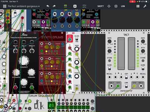150x112 pixels.
Task: Click the left touch slider on TACT
Action: (x=121, y=54)
